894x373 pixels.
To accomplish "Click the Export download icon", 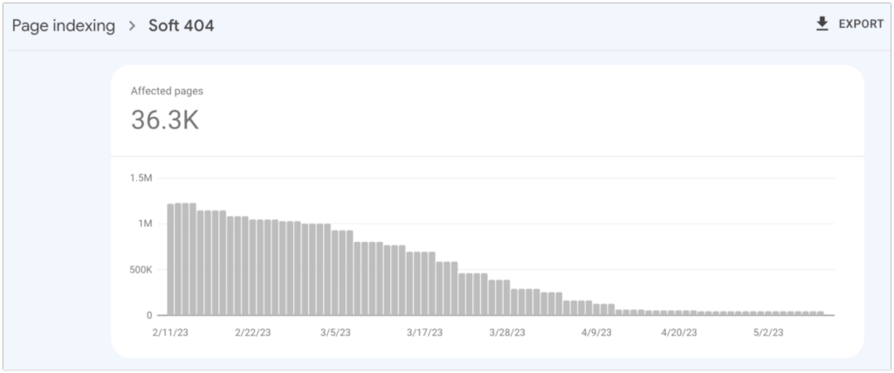I will point(822,24).
